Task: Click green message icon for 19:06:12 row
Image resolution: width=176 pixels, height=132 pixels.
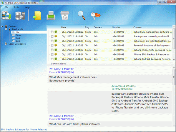Action: pyautogui.click(x=56, y=32)
